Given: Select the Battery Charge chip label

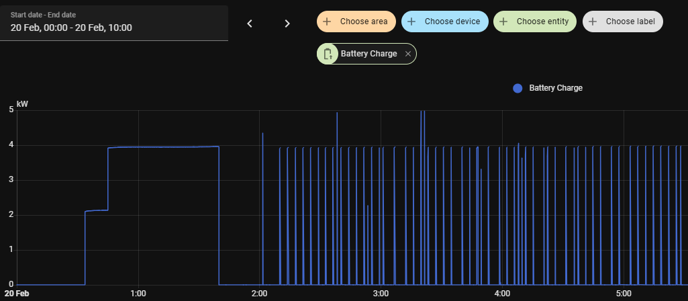Looking at the screenshot, I should click(x=368, y=54).
